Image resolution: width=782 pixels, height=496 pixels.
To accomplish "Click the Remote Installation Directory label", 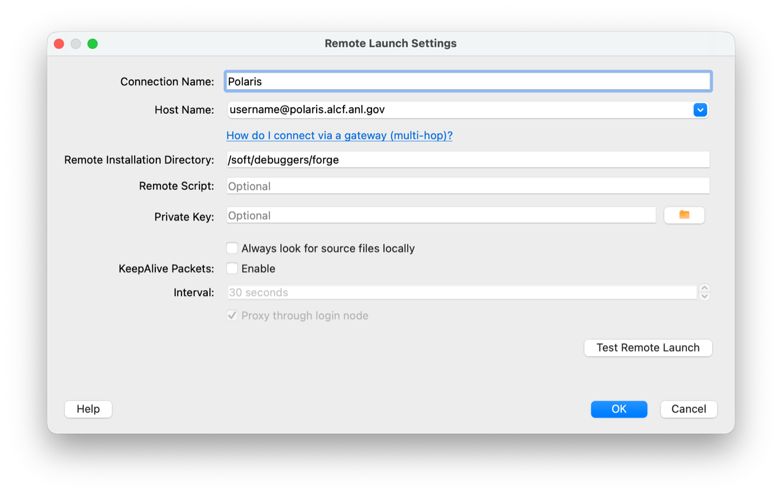I will coord(139,160).
